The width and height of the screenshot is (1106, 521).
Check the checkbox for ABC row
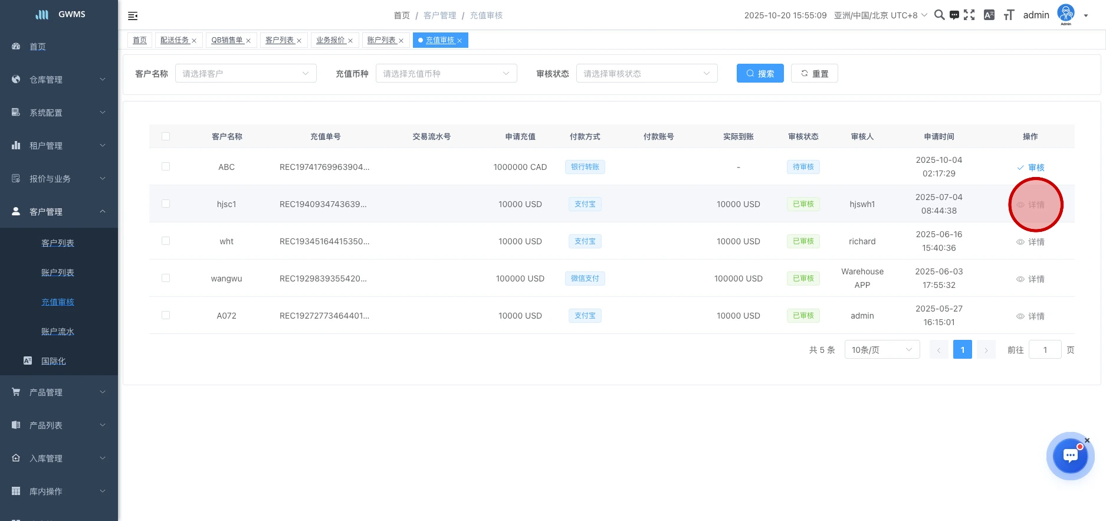166,167
